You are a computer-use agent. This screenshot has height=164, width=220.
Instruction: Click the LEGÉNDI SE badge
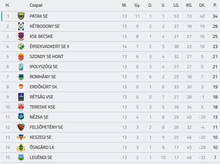[21, 157]
